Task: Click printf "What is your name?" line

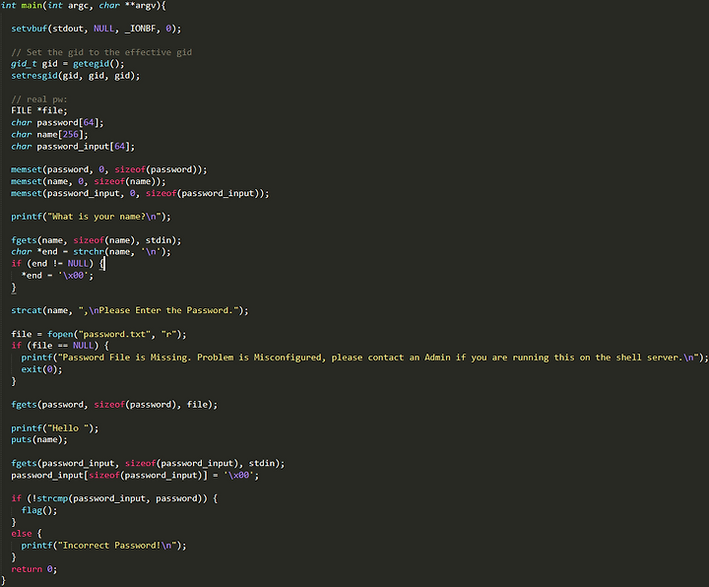Action: [92, 217]
